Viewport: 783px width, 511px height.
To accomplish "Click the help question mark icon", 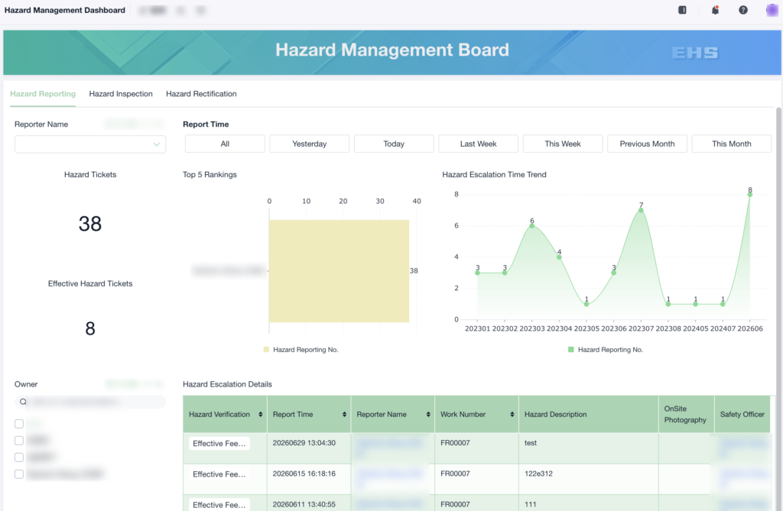I will (x=743, y=10).
